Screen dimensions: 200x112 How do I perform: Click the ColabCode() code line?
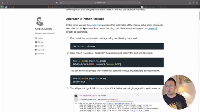79,82
